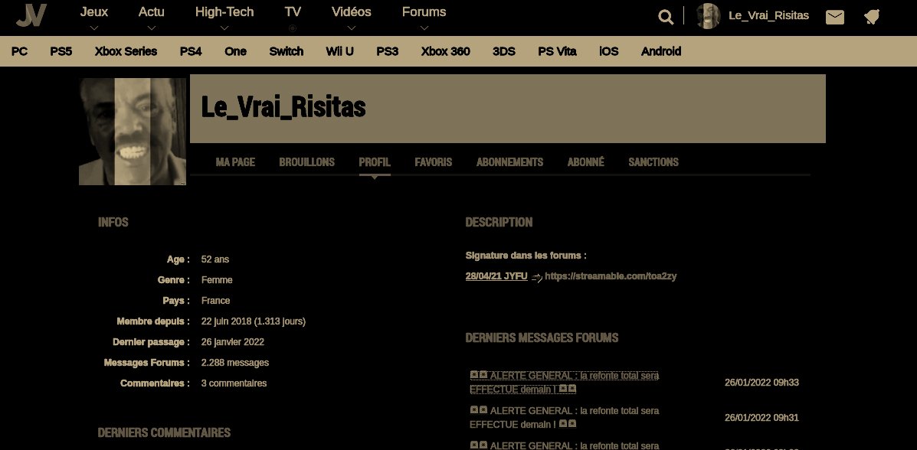Viewport: 917px width, 450px height.
Task: Expand the High-Tech menu
Action: (224, 11)
